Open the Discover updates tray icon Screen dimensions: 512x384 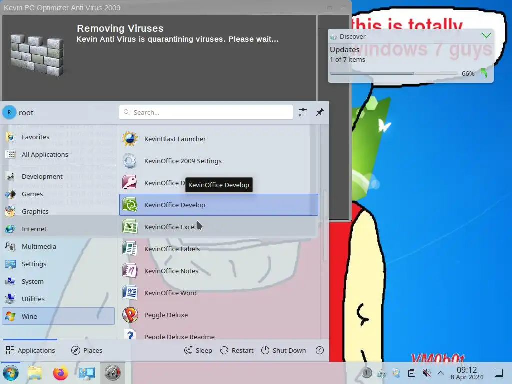click(x=381, y=372)
